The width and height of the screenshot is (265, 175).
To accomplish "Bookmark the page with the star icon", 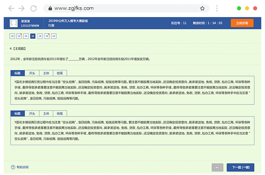I will [x=202, y=8].
